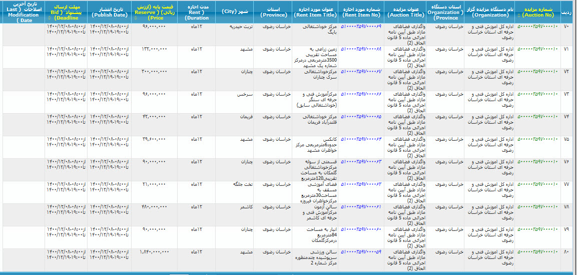The height and width of the screenshot is (275, 577).
Task: Open rent item link for row 80
Action: pos(361,252)
